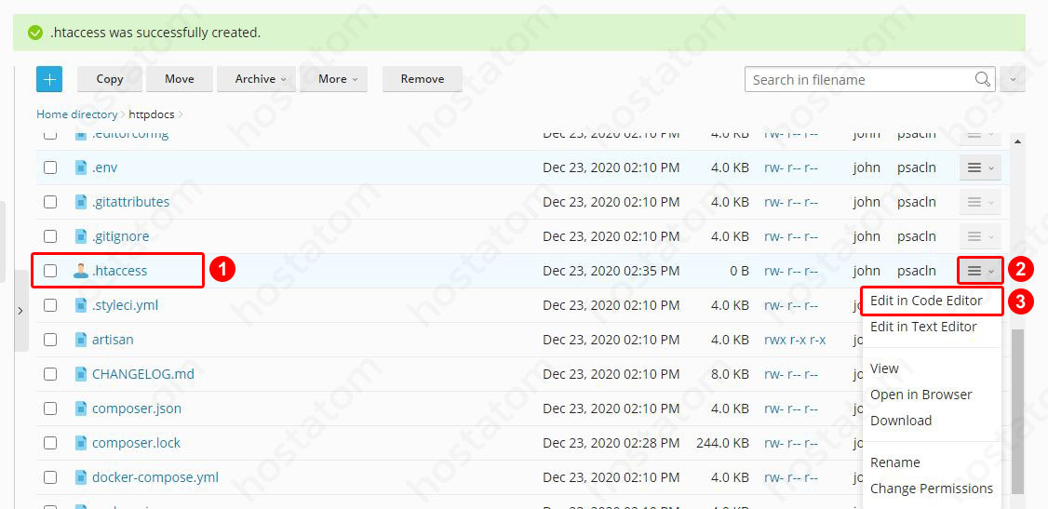
Task: Expand the search options arrow beside the search box
Action: pos(1014,79)
